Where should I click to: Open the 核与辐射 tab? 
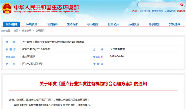tap(93, 24)
